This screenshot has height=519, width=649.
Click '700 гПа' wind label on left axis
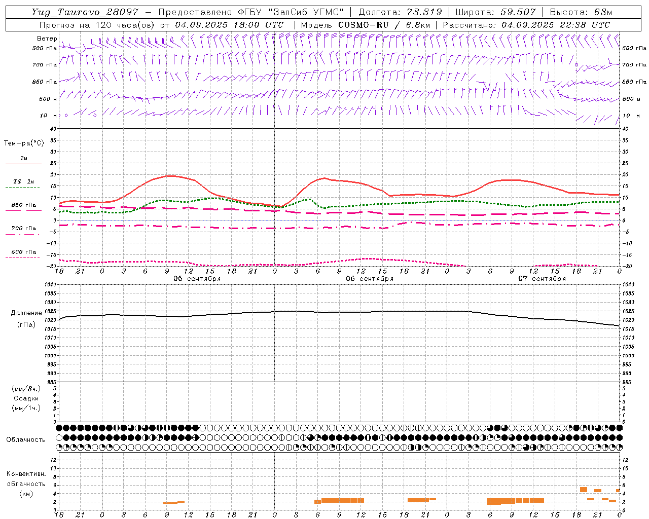45,65
